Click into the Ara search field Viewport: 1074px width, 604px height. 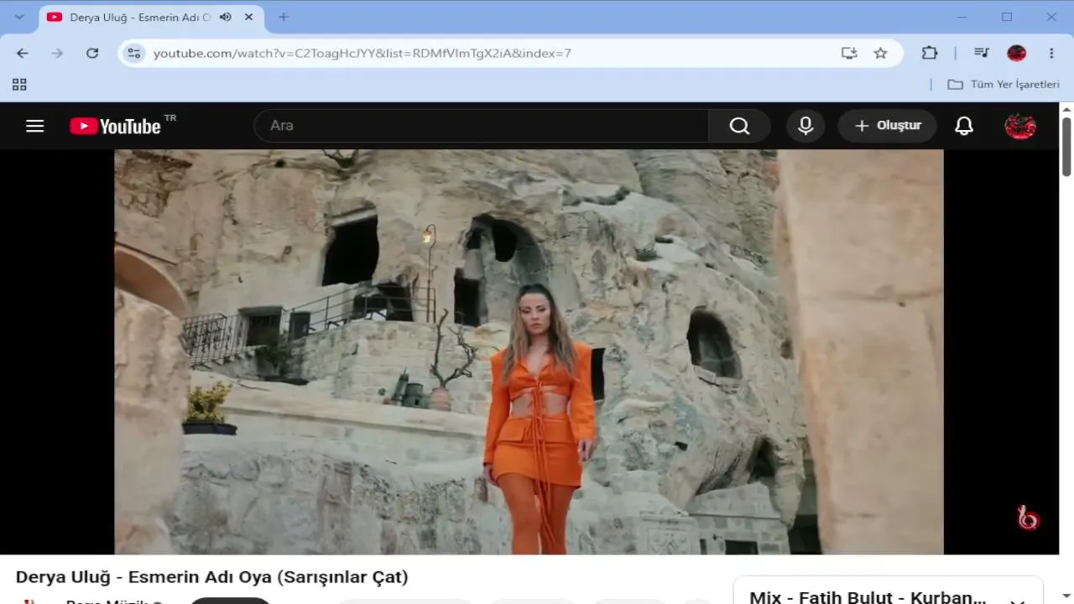(482, 126)
